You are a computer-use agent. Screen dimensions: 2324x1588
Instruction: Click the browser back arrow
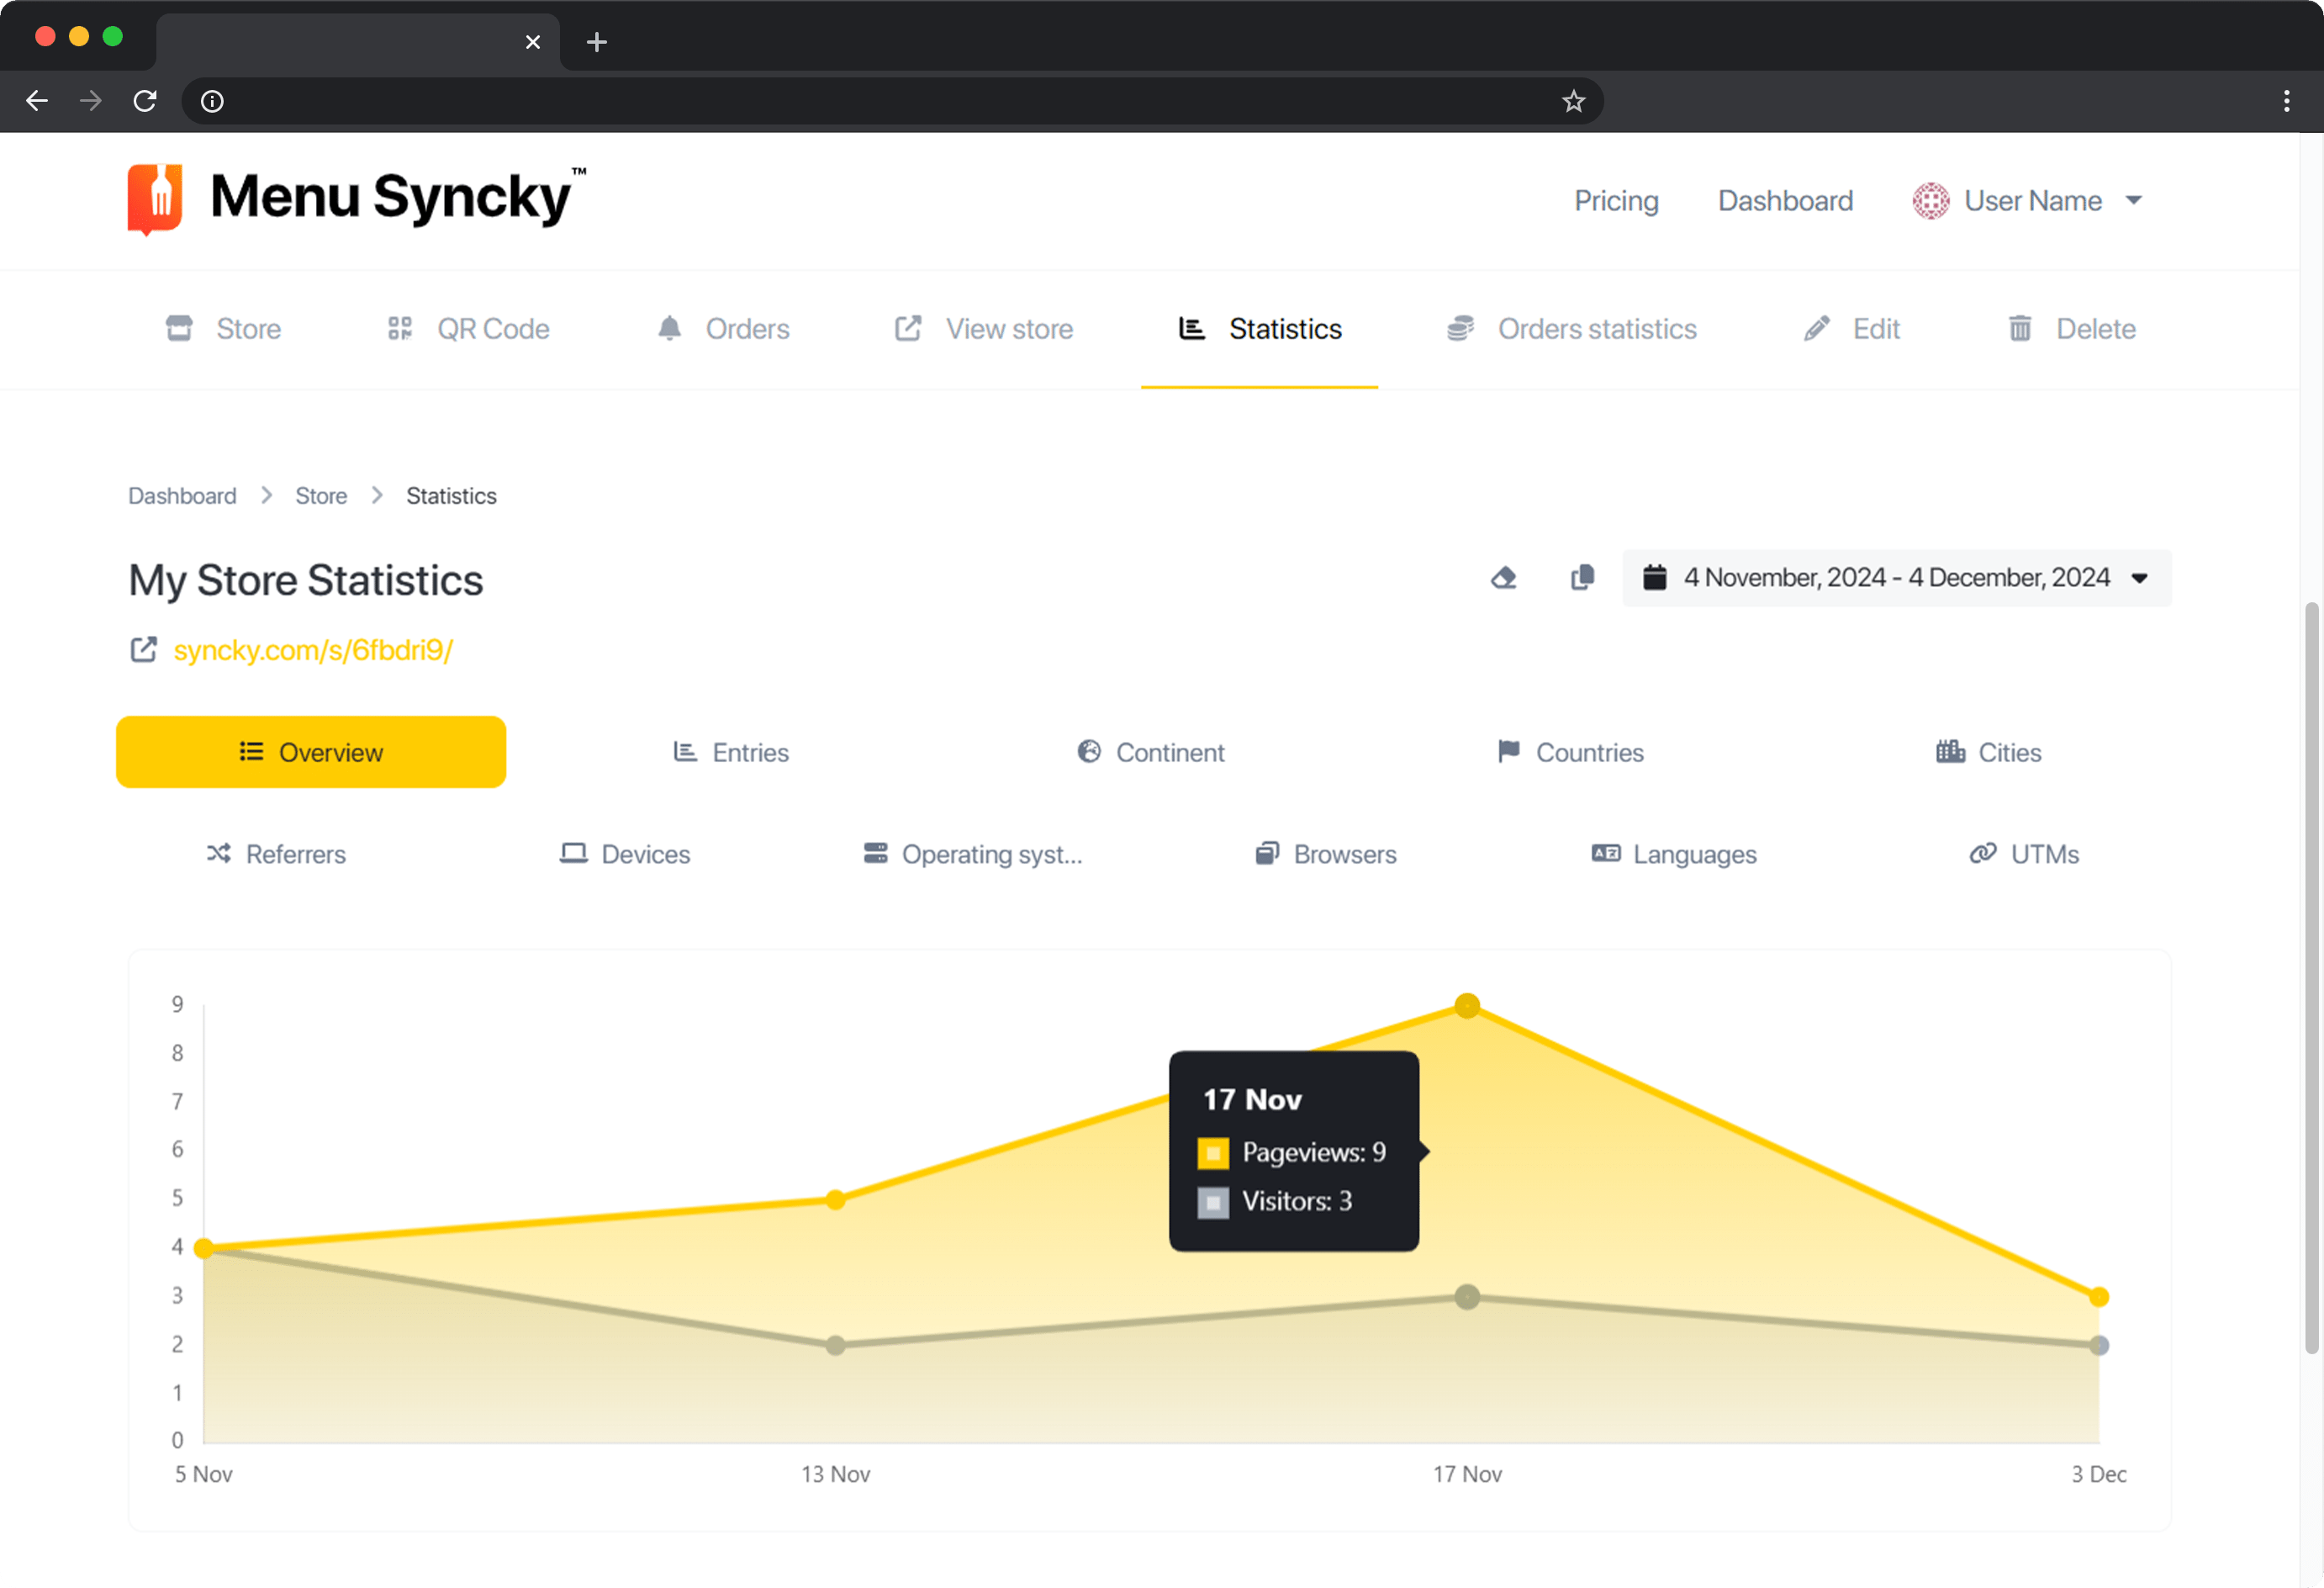(37, 101)
